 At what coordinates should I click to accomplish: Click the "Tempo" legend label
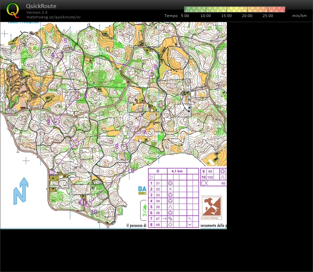click(171, 16)
